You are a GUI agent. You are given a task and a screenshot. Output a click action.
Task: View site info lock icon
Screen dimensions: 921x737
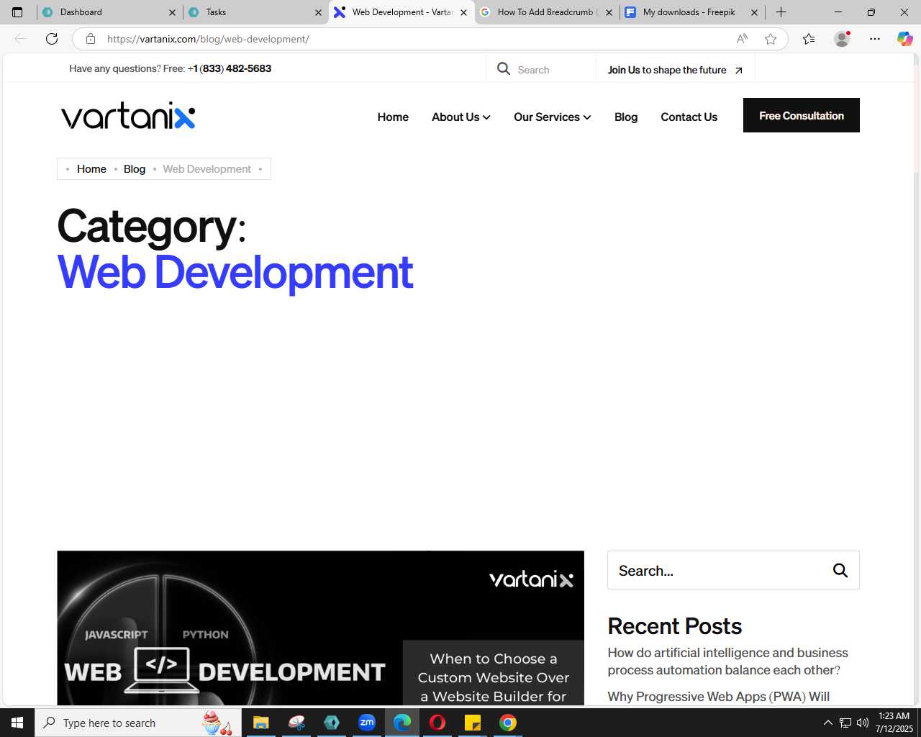click(91, 39)
